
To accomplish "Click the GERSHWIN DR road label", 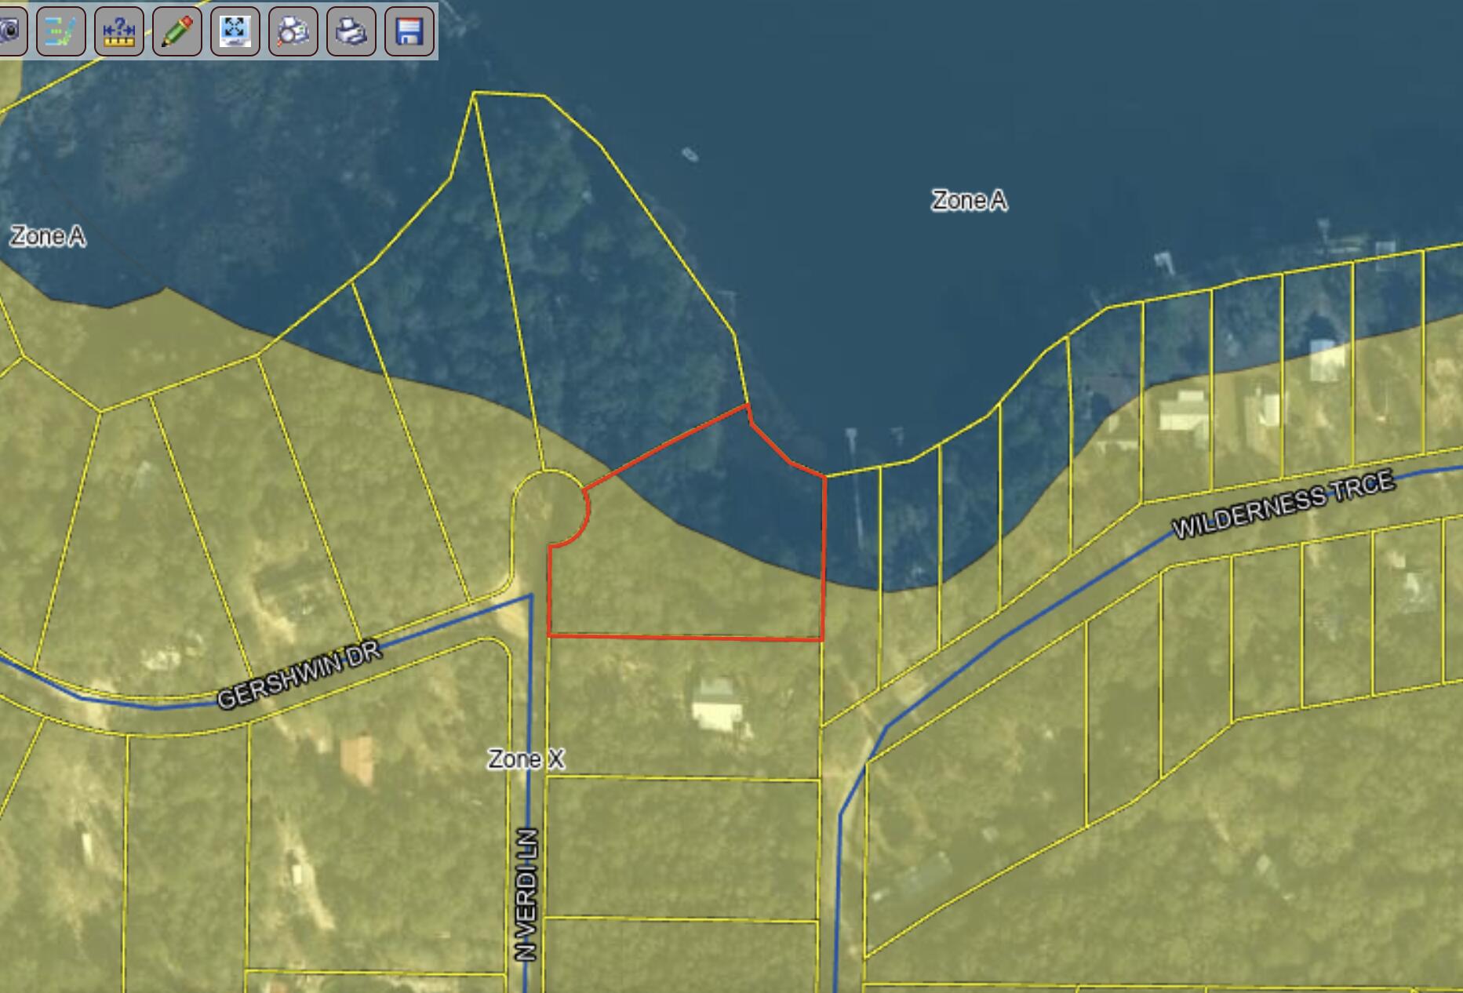I will [x=299, y=675].
